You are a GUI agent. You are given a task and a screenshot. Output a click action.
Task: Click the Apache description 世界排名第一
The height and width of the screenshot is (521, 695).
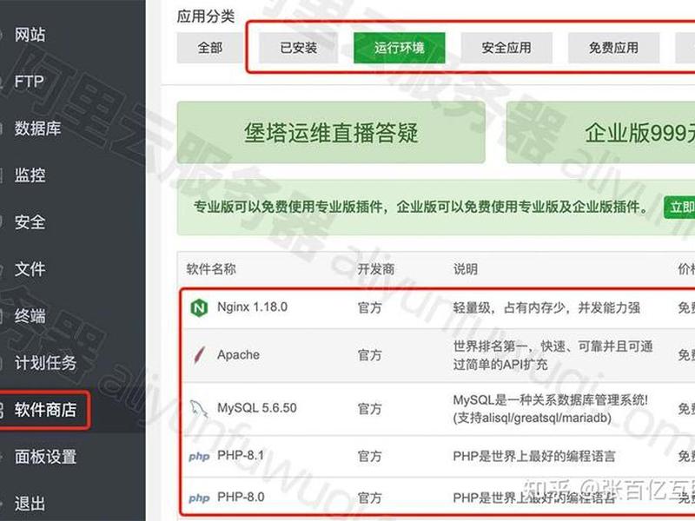tap(553, 355)
